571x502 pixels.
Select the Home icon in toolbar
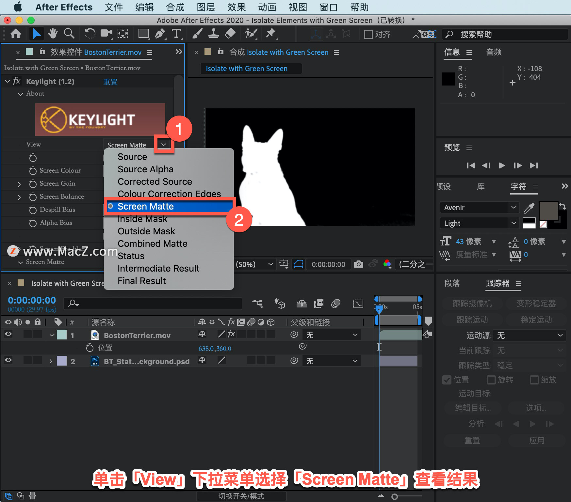[x=16, y=34]
